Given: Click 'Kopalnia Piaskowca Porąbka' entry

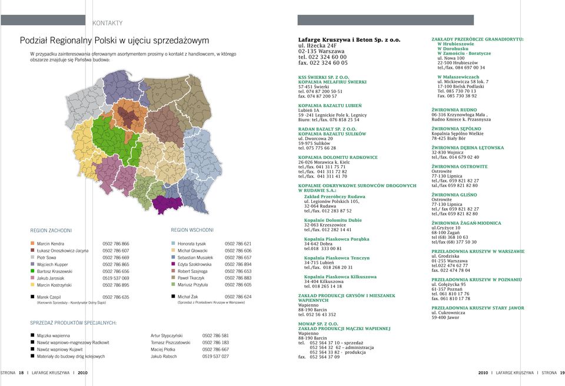Looking at the screenshot, I should 337,239.
